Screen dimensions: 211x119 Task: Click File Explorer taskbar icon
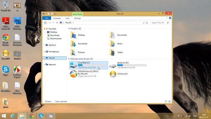22,116
